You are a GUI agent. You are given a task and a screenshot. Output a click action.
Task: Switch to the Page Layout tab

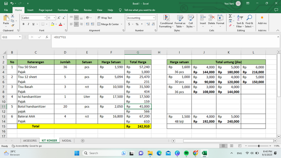(x=46, y=10)
